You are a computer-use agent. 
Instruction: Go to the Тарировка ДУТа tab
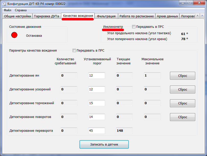(x=47, y=16)
